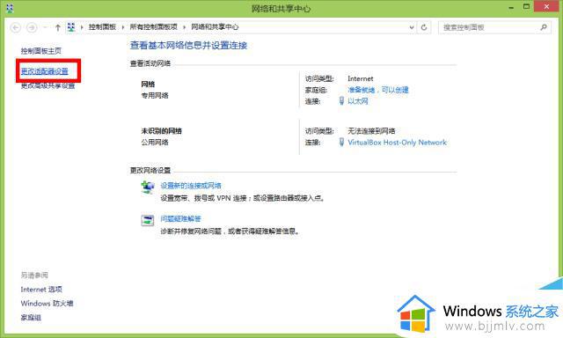Select 网络和共享中心 breadcrumb segment
This screenshot has height=338, width=563.
215,27
